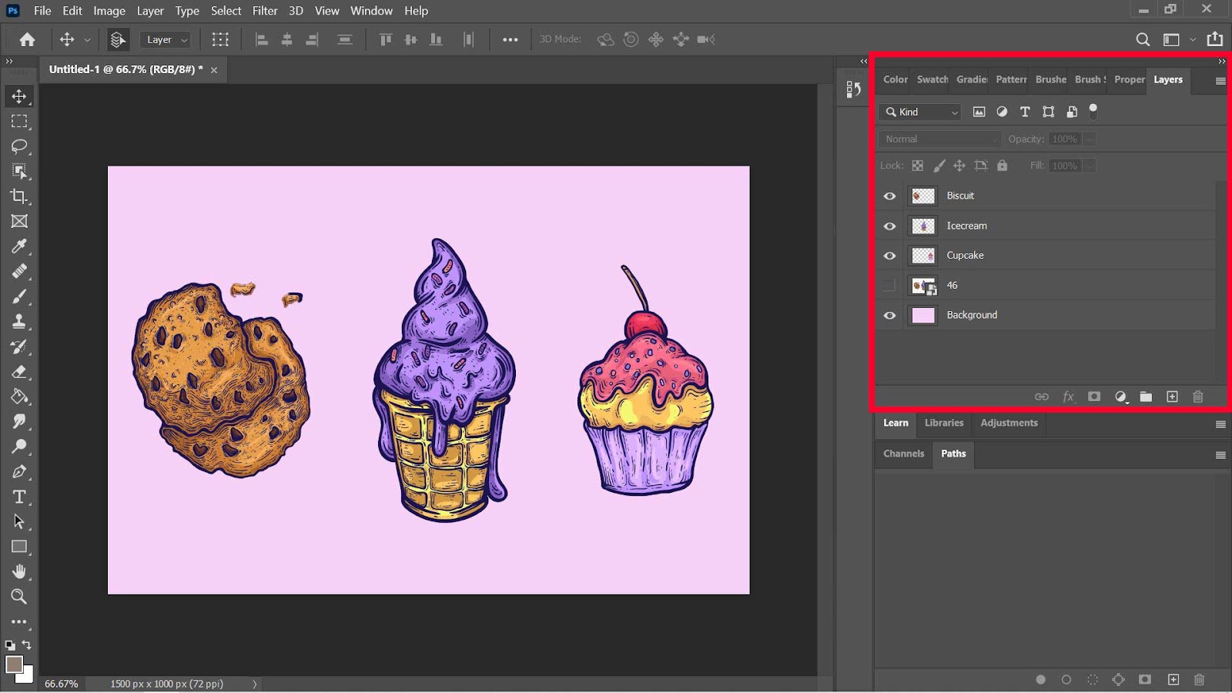Create a new group folder icon
The width and height of the screenshot is (1232, 693).
1146,397
